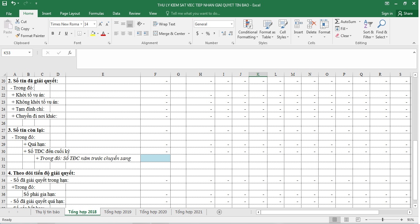
Task: Toggle Wrap Text for the cell
Action: pos(164,24)
